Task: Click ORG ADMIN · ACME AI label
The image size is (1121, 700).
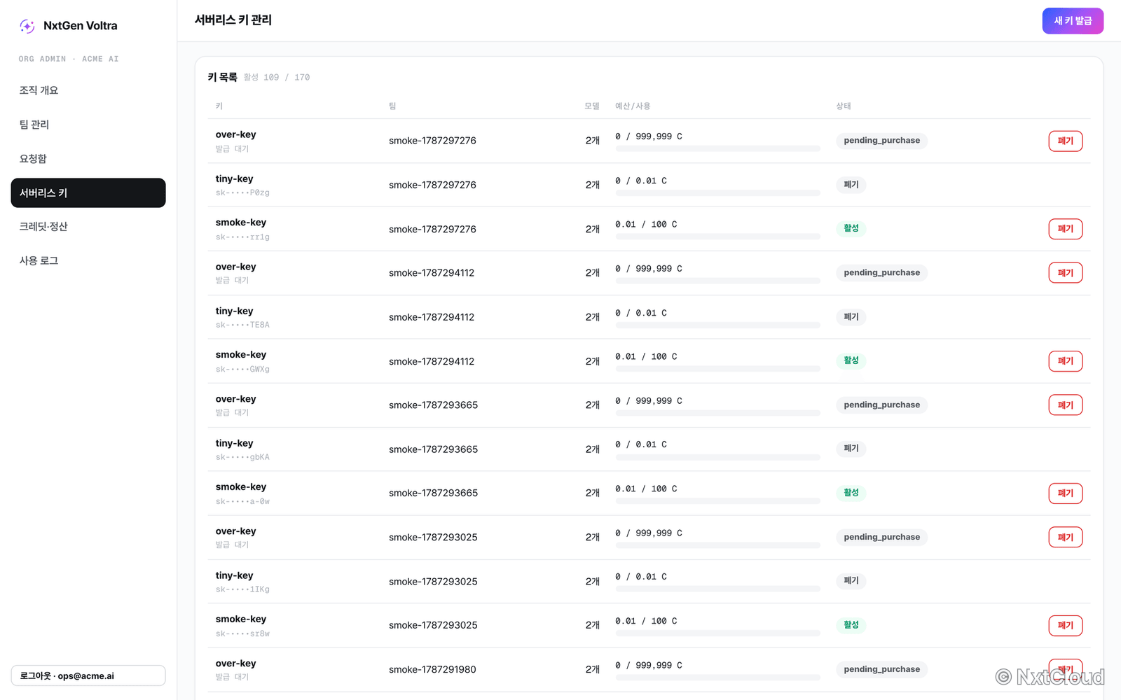Action: 69,59
